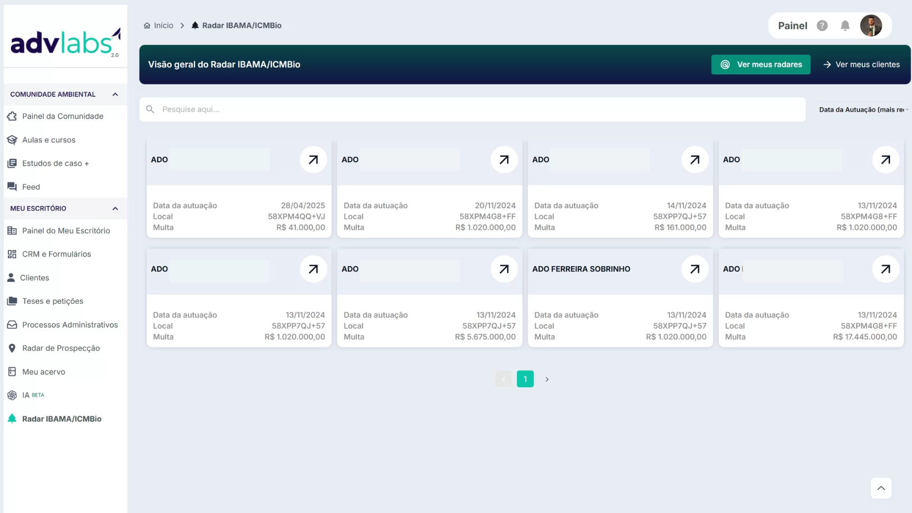The width and height of the screenshot is (912, 513).
Task: Click the user profile avatar
Action: (x=871, y=26)
